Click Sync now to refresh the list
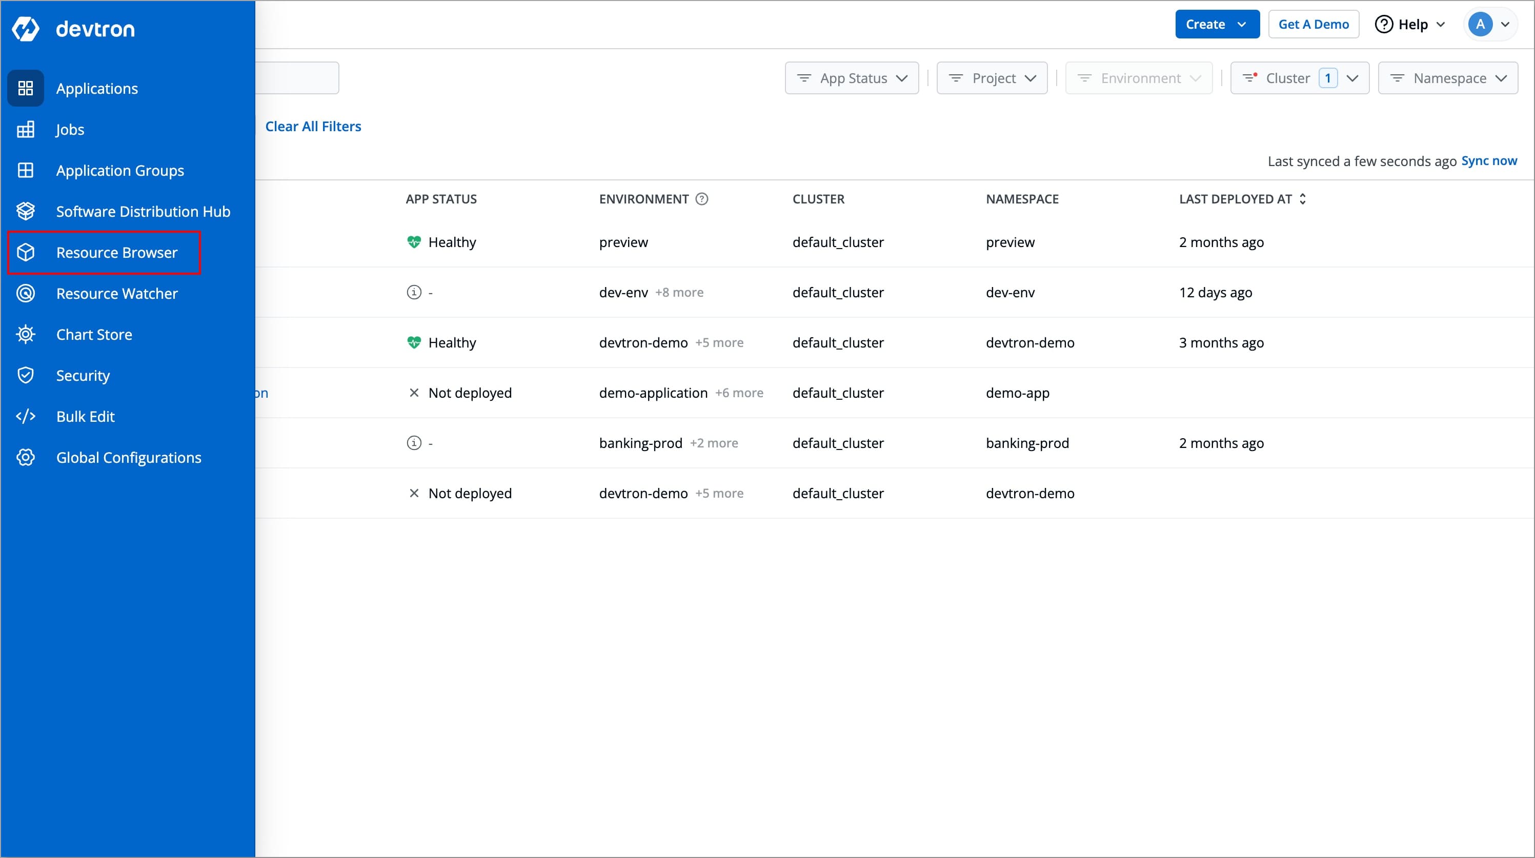 click(1489, 160)
